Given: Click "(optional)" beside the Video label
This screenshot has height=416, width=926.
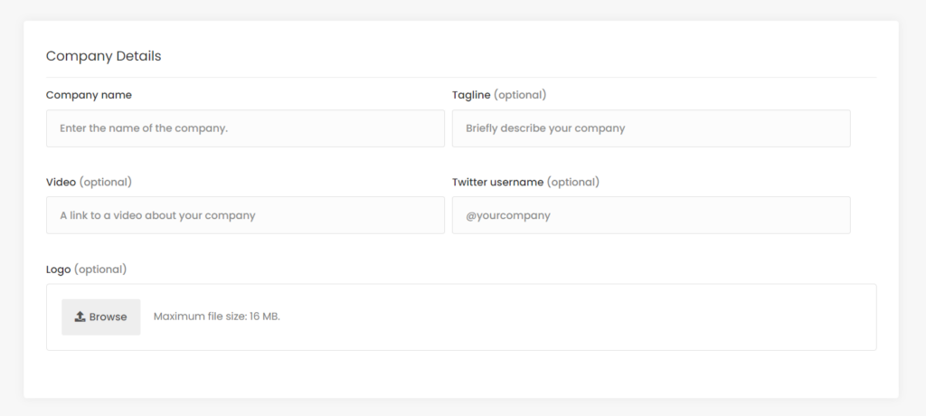Looking at the screenshot, I should pos(106,182).
